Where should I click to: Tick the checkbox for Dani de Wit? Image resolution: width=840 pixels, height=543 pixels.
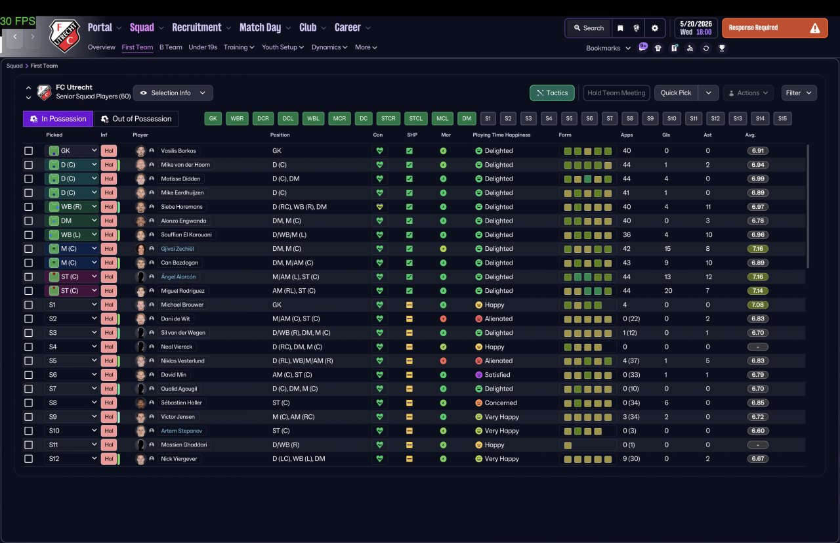click(x=28, y=319)
